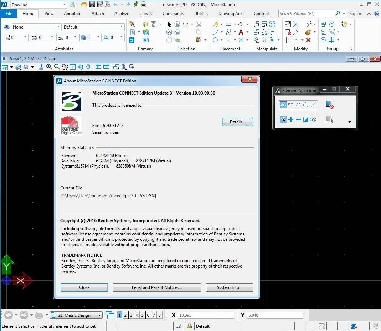The height and width of the screenshot is (331, 381).
Task: Open the active color dropdown showing 0
Action: pos(15,37)
